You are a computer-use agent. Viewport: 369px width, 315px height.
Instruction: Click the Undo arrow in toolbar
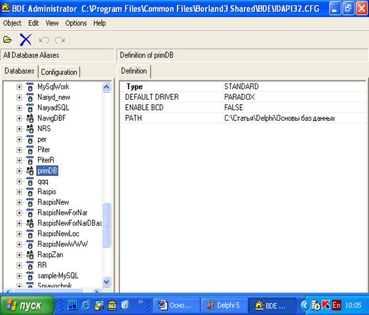point(44,40)
